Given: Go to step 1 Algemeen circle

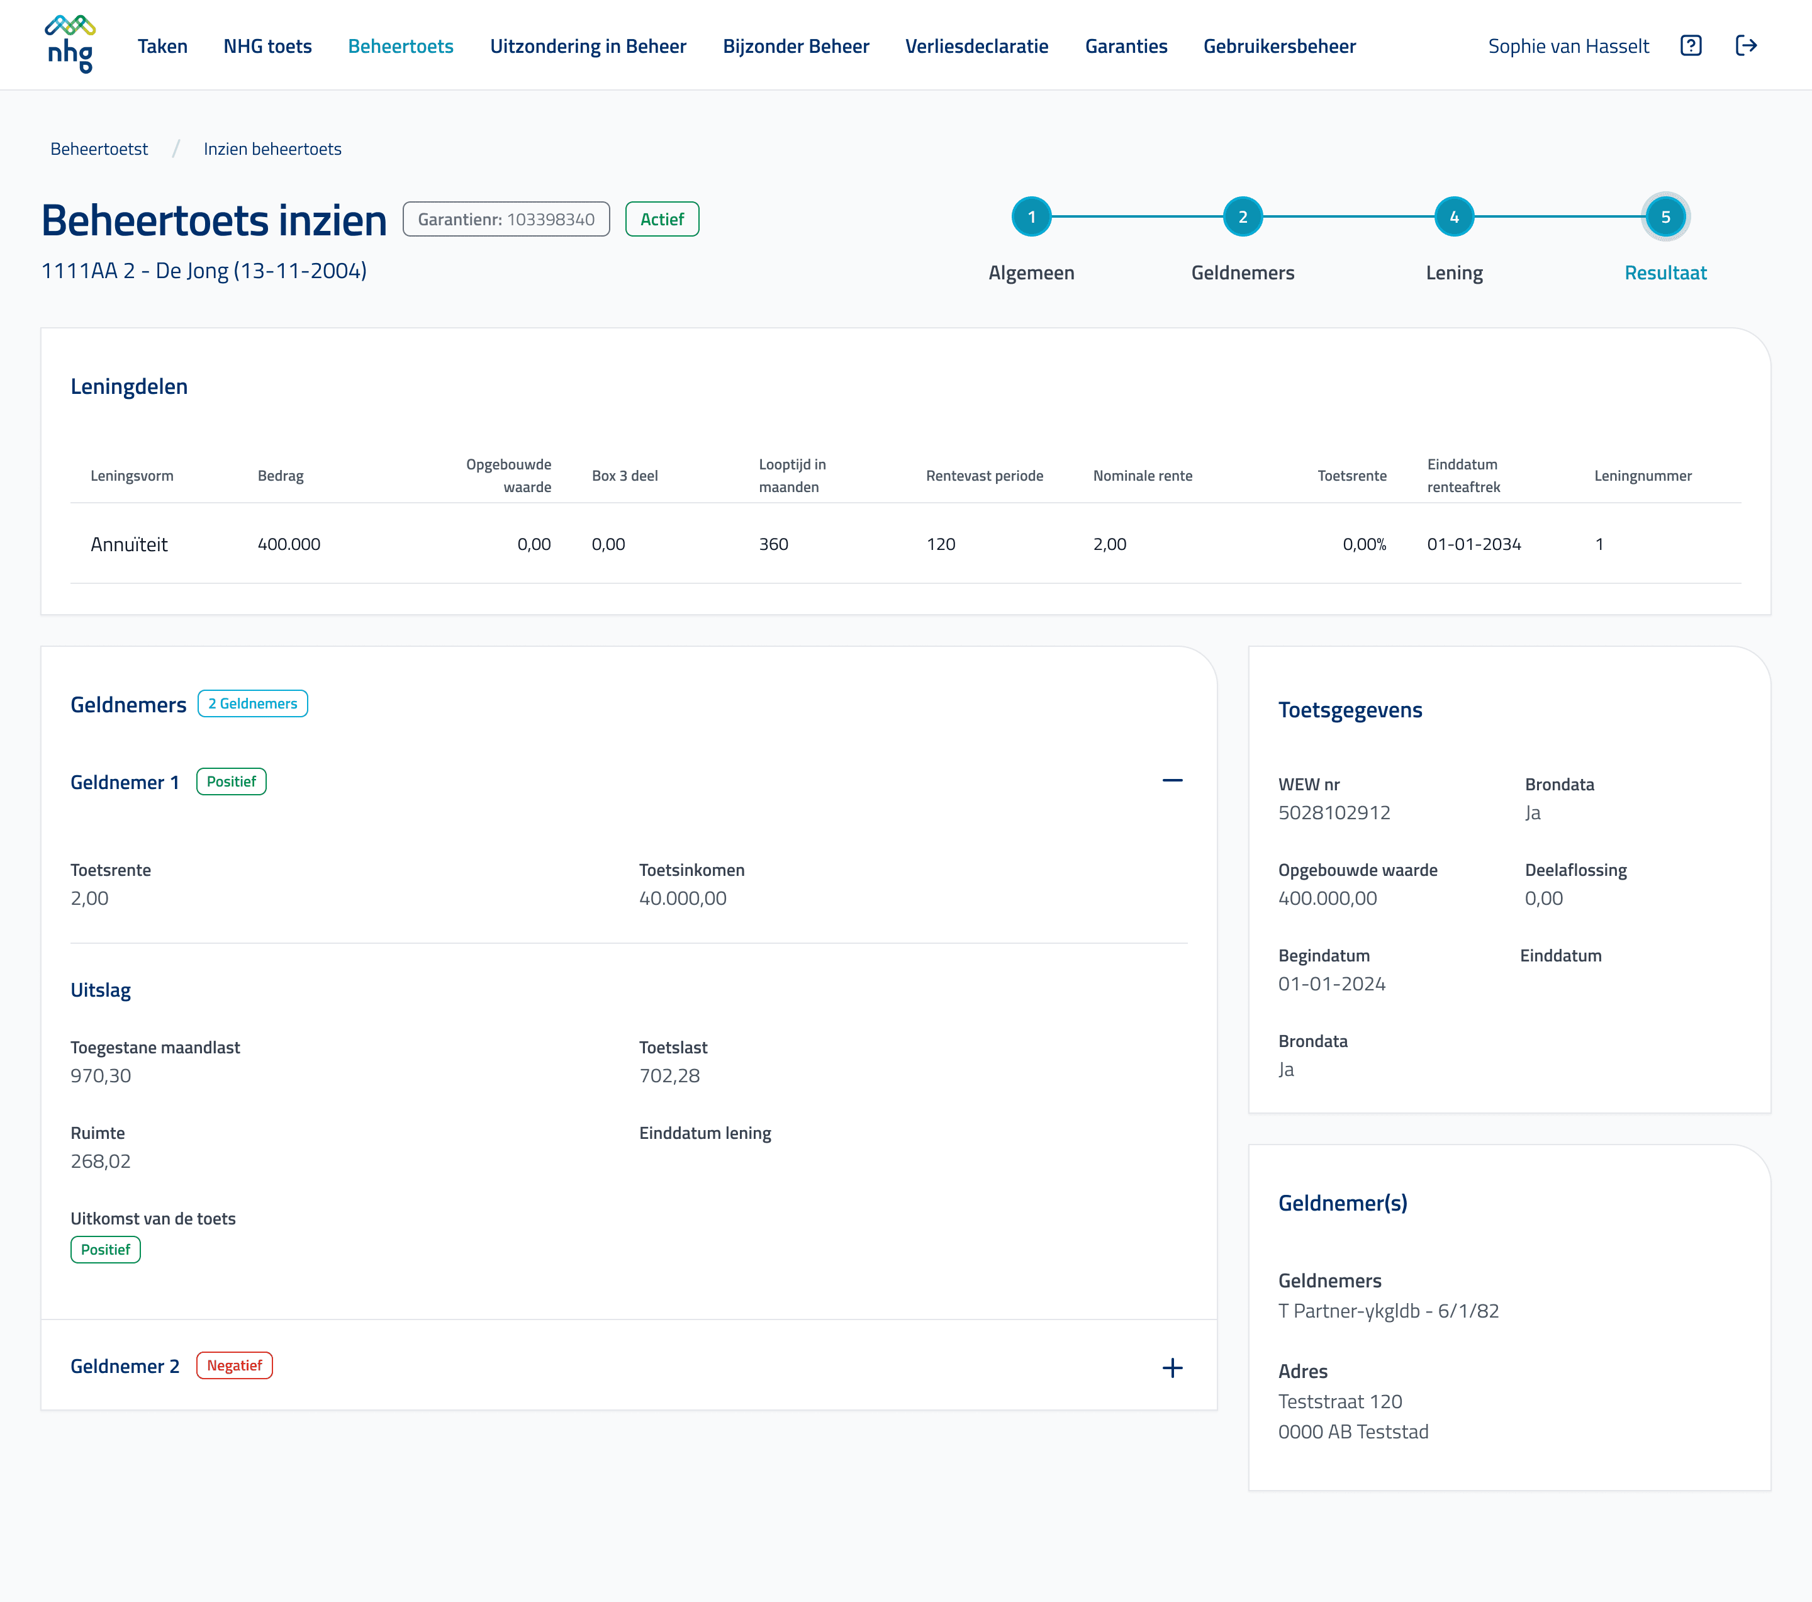Looking at the screenshot, I should (1031, 217).
